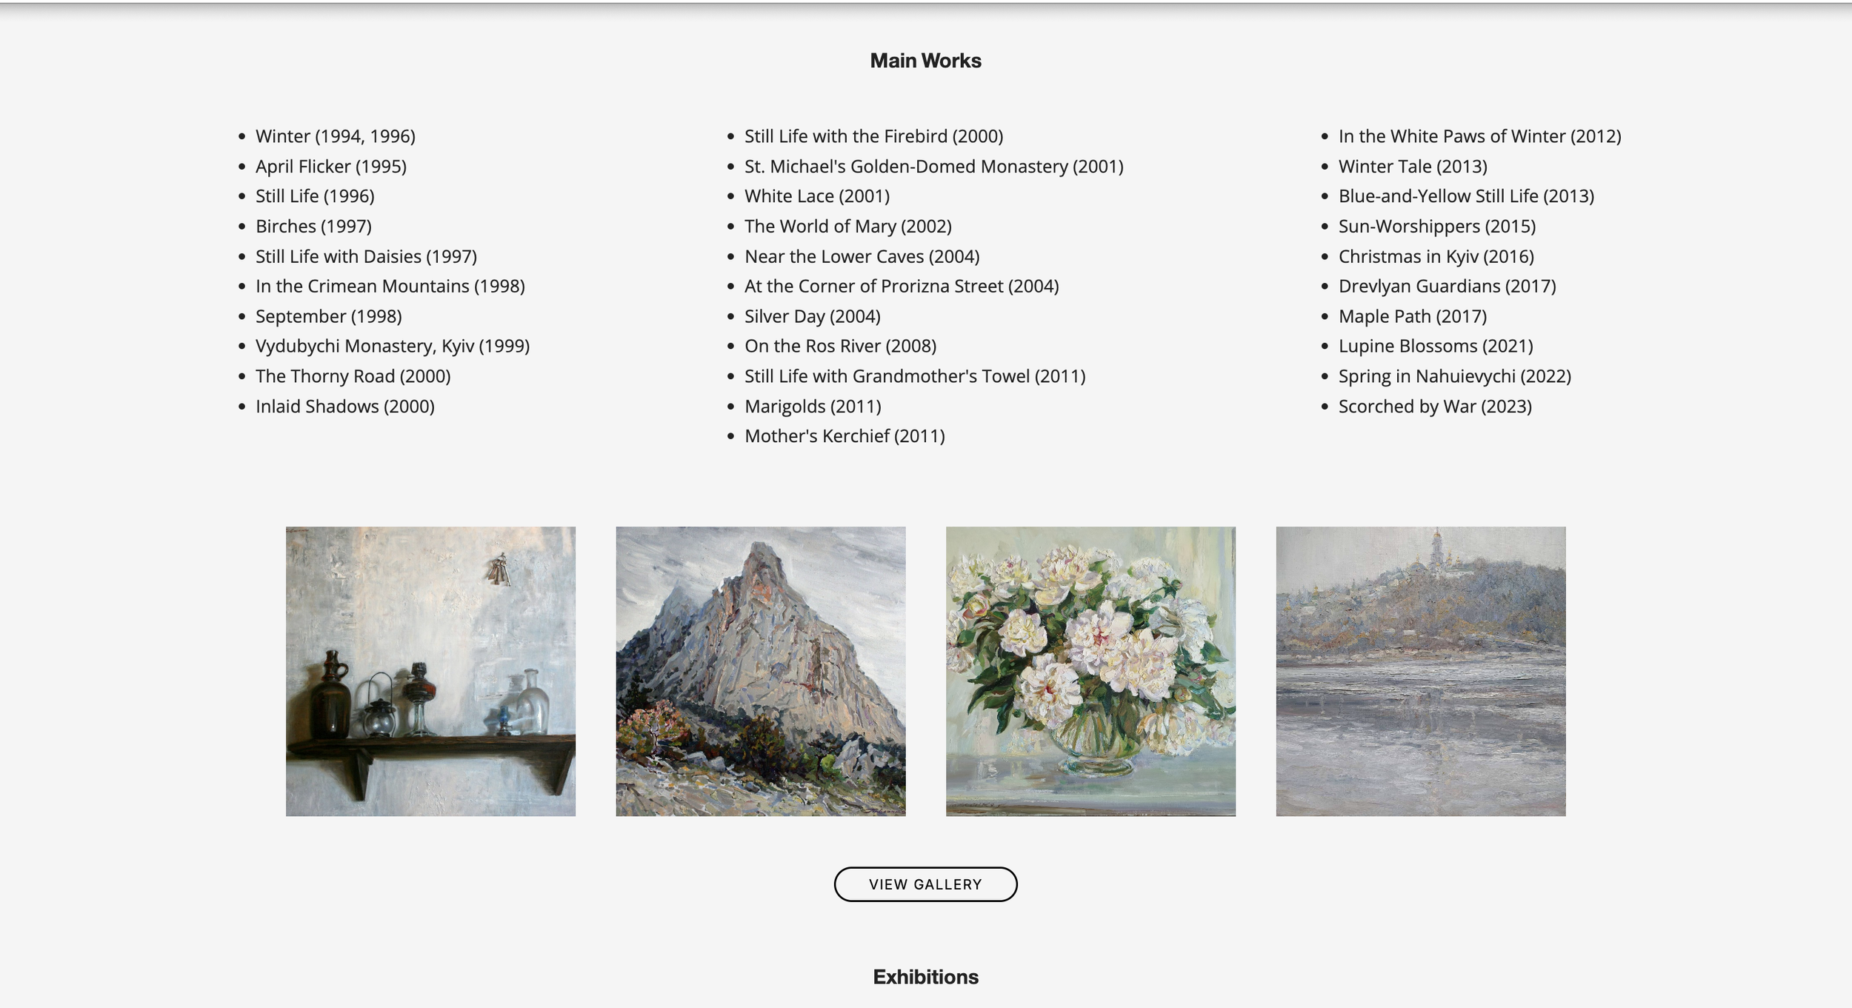This screenshot has width=1852, height=1008.
Task: Click Mother's Kerchief (2011) entry
Action: click(845, 436)
